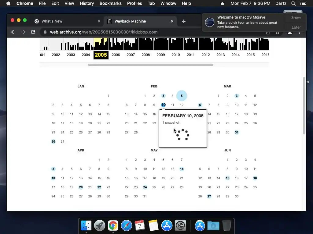313x234 pixels.
Task: Click the eject icon in menu bar
Action: (222, 3)
